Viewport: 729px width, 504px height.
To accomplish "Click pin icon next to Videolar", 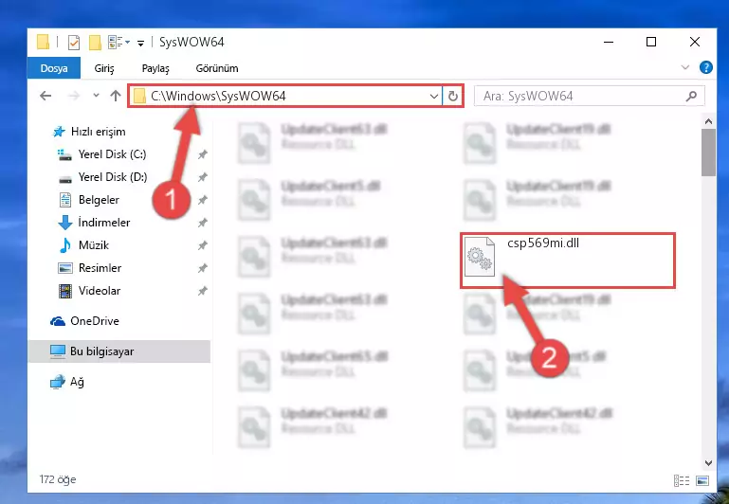I will (x=202, y=291).
